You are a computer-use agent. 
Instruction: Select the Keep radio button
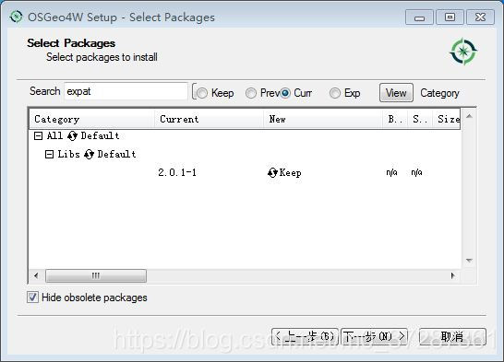pyautogui.click(x=202, y=93)
